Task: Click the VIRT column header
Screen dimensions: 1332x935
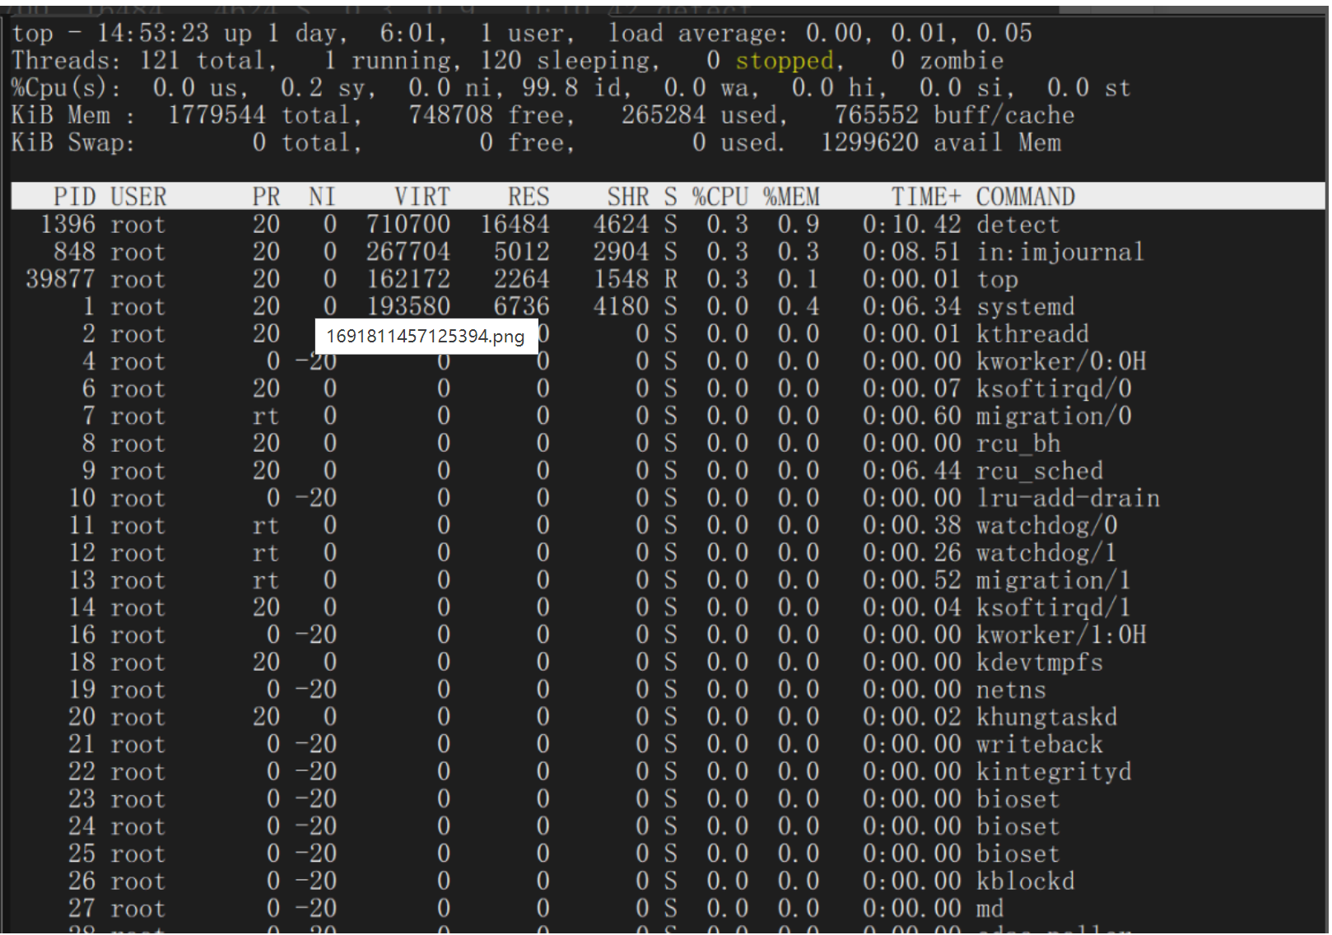Action: pyautogui.click(x=421, y=197)
